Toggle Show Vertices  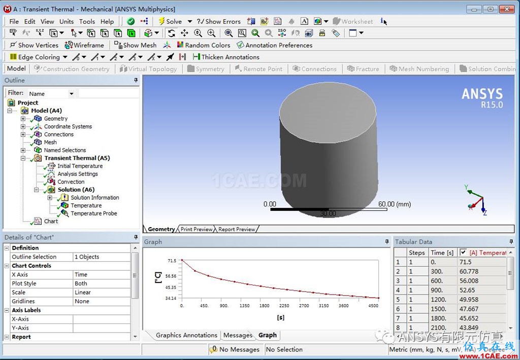(x=34, y=45)
